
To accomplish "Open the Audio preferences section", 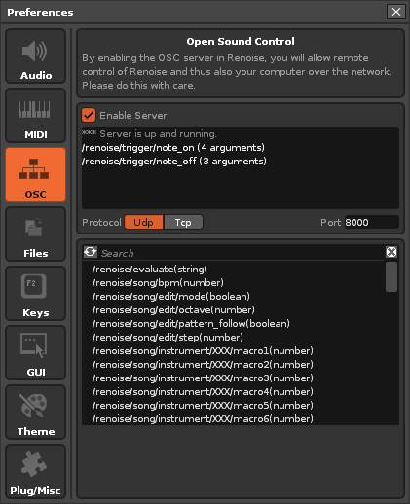I will [x=36, y=56].
